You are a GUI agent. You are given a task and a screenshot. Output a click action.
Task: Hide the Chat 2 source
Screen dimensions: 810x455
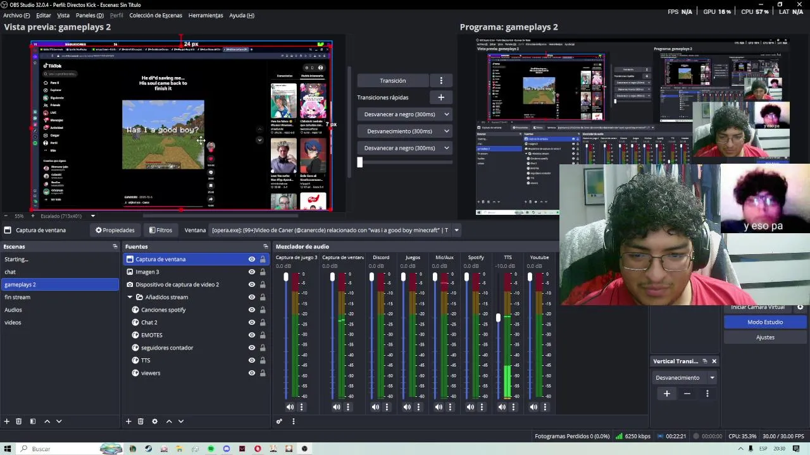pos(252,322)
